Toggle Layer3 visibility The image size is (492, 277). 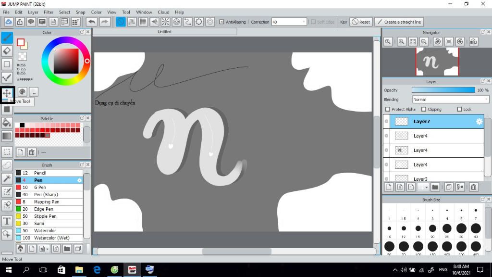point(387,178)
